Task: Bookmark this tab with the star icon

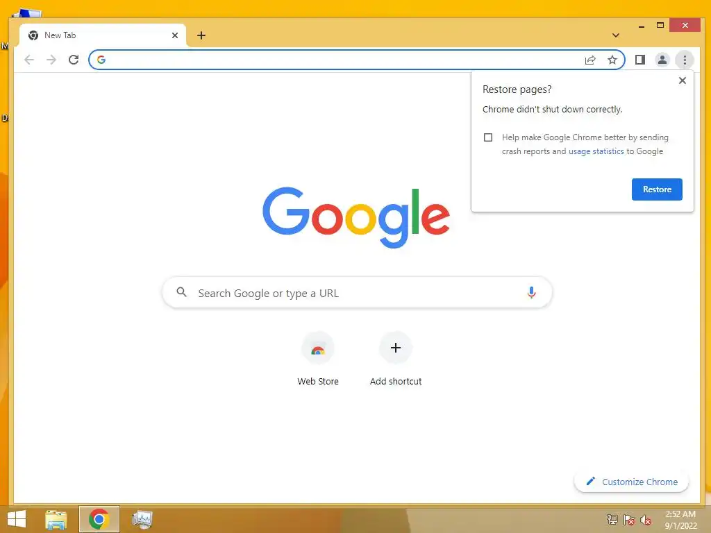Action: pyautogui.click(x=612, y=60)
